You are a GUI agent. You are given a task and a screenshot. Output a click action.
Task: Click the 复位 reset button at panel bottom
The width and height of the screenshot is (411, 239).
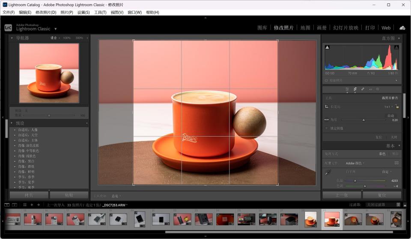(x=382, y=195)
